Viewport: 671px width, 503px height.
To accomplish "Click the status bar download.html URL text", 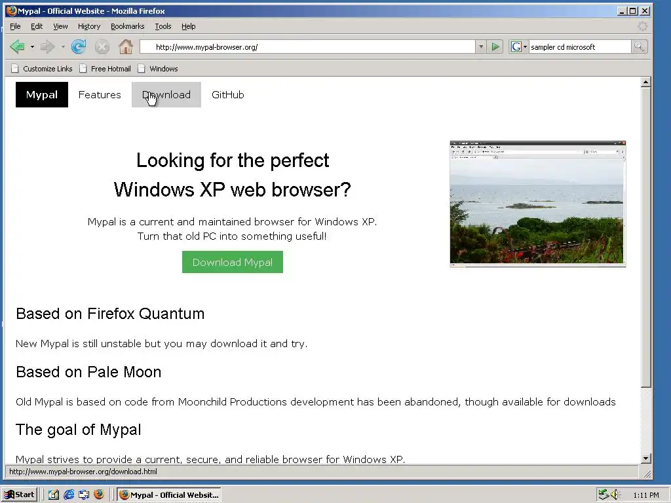I will click(x=83, y=472).
